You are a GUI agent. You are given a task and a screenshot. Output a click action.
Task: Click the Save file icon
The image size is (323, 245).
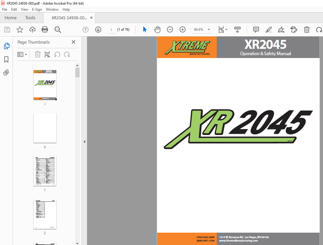7,30
